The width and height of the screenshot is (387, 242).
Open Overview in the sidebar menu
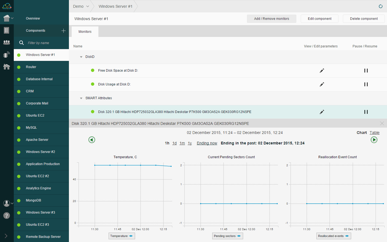[33, 18]
